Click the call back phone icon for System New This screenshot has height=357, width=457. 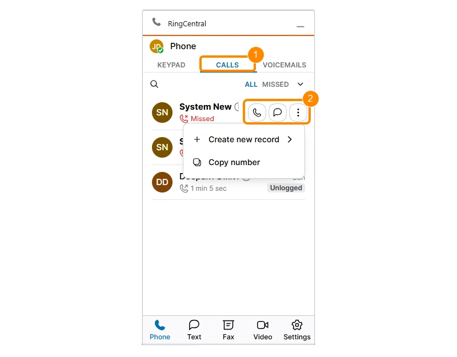[x=256, y=113]
